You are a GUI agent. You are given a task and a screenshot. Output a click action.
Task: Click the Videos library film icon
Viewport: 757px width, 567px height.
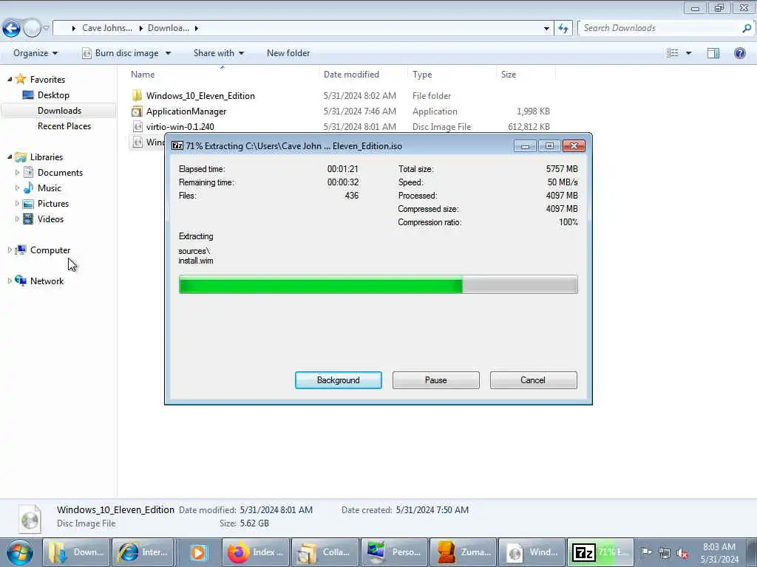coord(28,219)
